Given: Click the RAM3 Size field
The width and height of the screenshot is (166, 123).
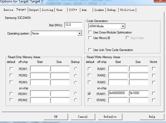Looking at the screenshot, I should pyautogui.click(x=139, y=82).
